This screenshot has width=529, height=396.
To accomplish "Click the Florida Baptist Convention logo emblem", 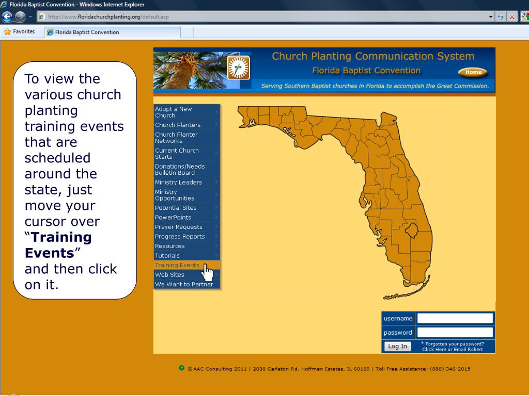I will [x=239, y=68].
